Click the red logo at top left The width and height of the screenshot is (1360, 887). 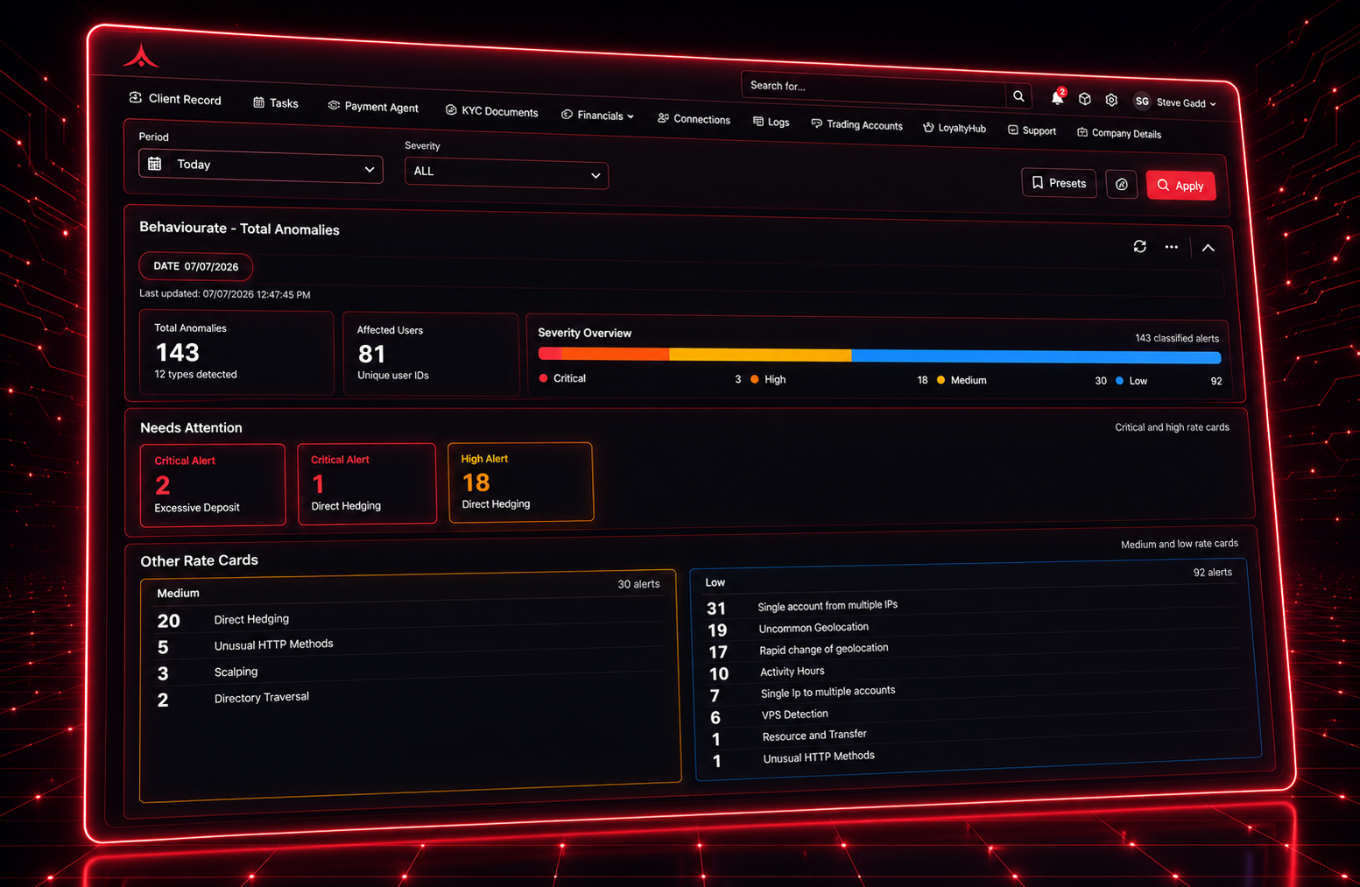tap(141, 56)
